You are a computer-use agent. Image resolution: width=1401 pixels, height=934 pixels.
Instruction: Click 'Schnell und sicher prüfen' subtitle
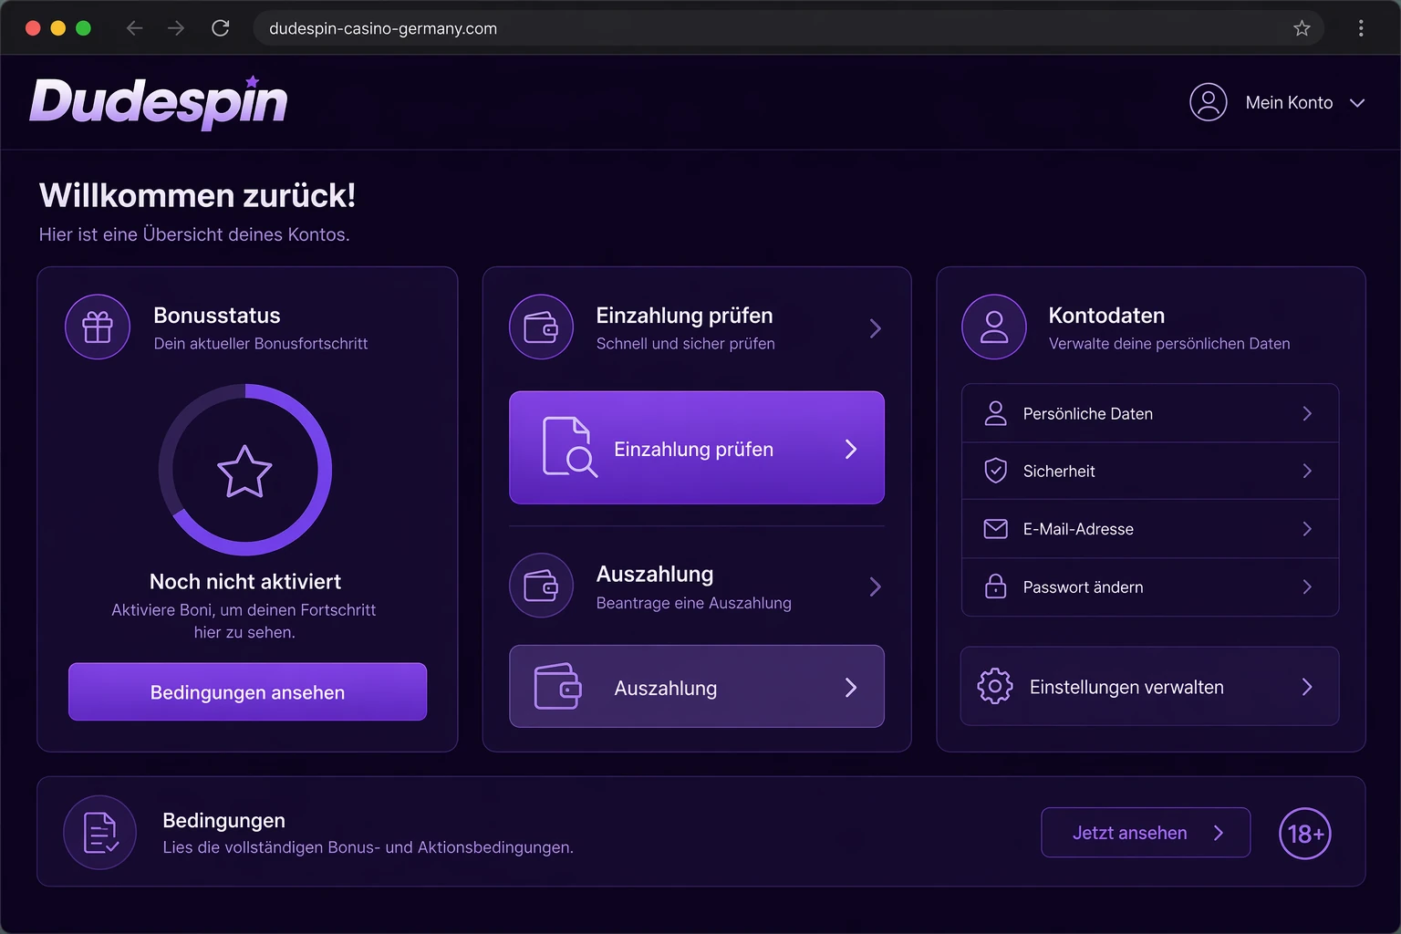click(686, 344)
